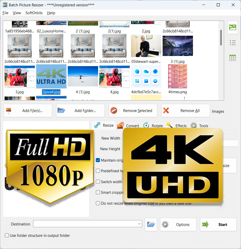Open the Convert tab
The width and height of the screenshot is (241, 249).
click(x=128, y=126)
